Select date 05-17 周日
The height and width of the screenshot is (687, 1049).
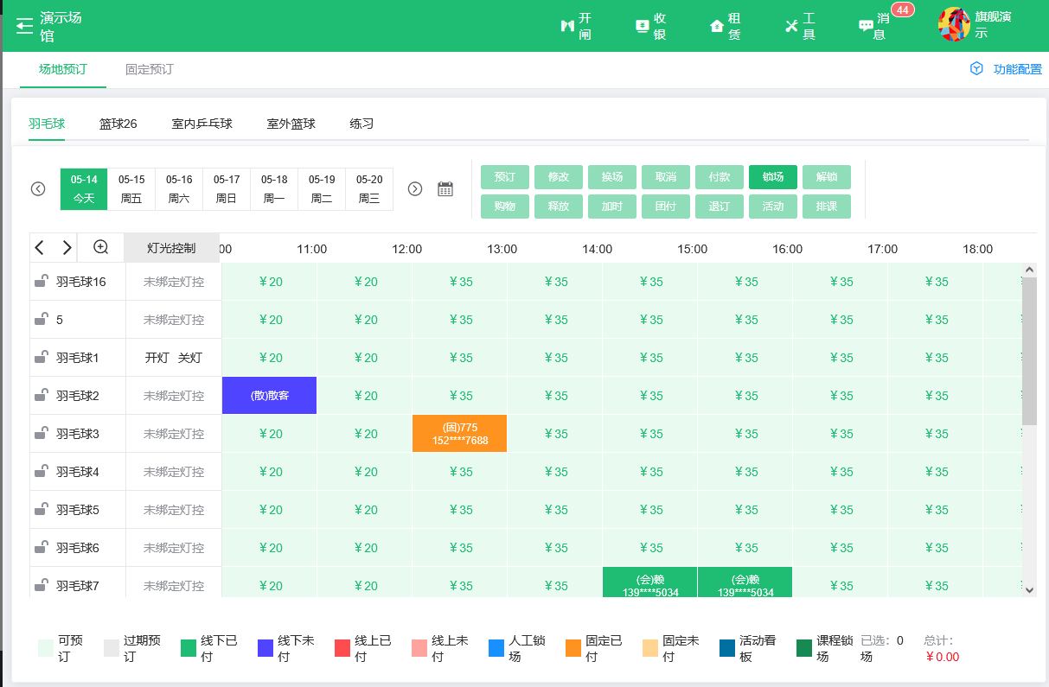tap(227, 189)
